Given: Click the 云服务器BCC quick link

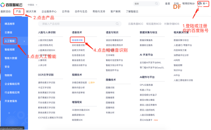Looking at the screenshot, I should [136, 24].
